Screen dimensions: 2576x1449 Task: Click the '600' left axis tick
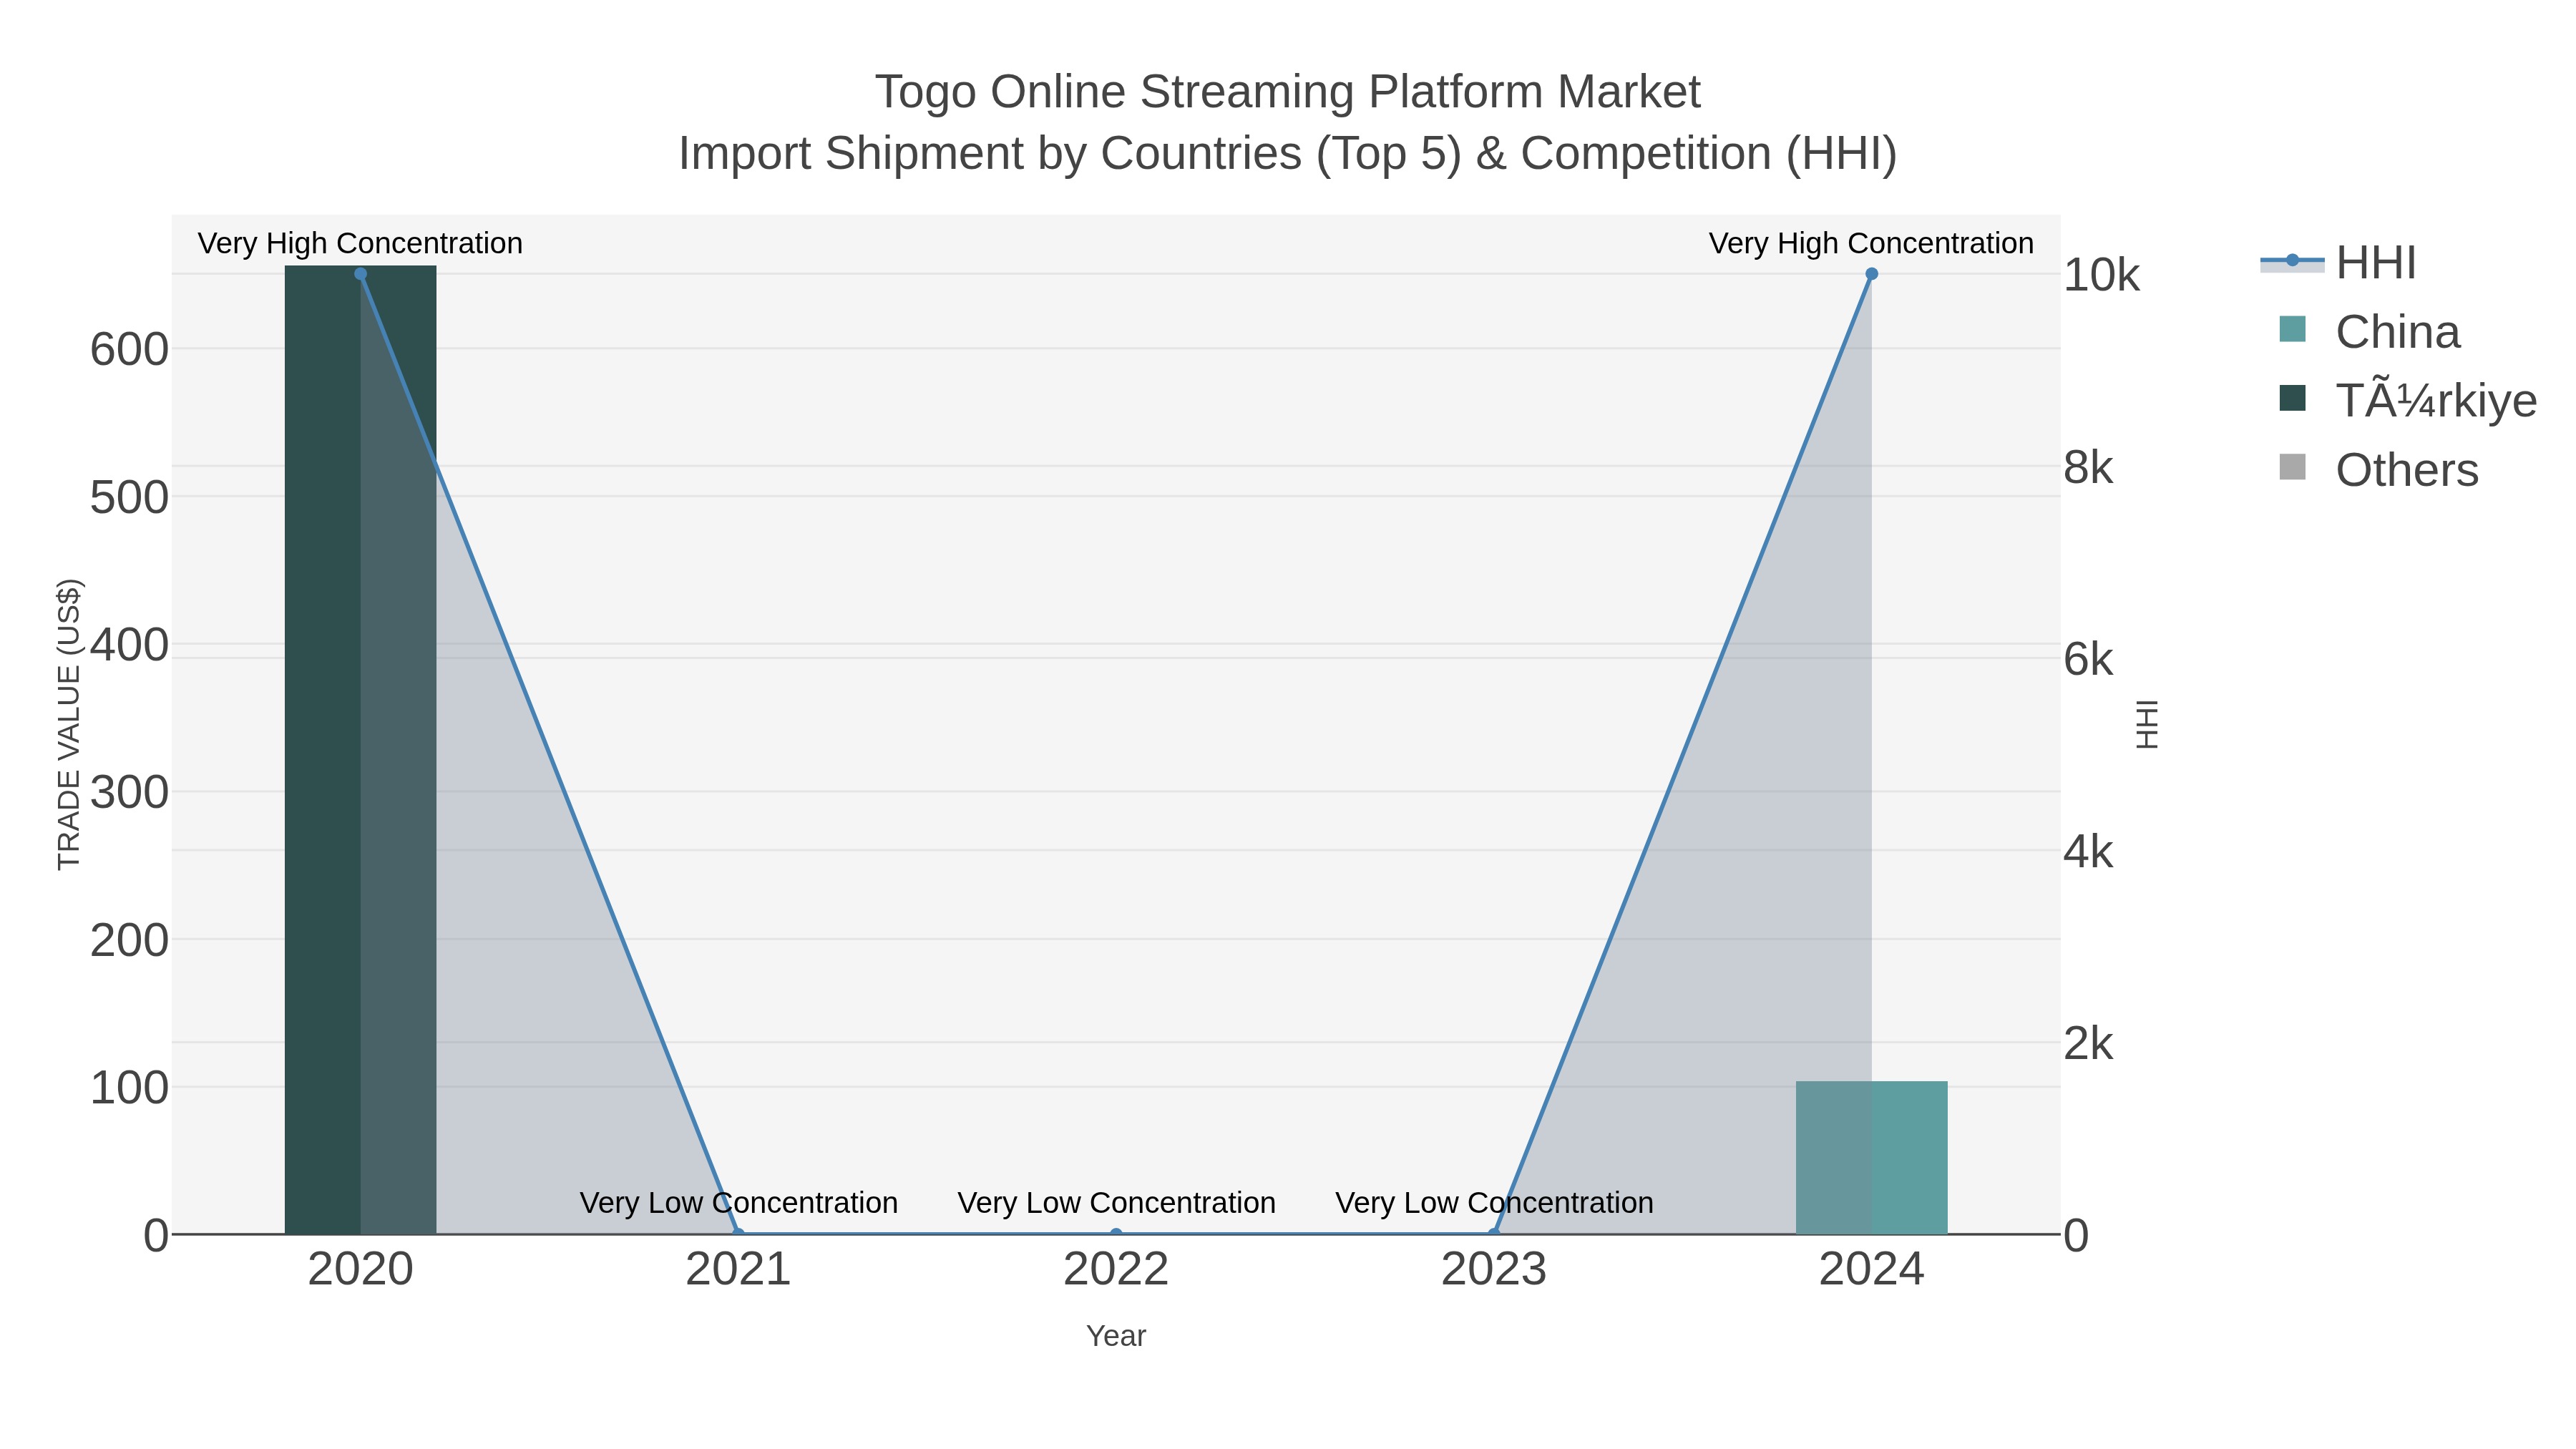click(x=129, y=350)
